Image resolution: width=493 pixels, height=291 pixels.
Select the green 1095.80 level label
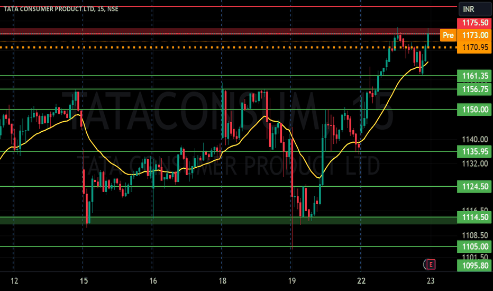(475, 266)
